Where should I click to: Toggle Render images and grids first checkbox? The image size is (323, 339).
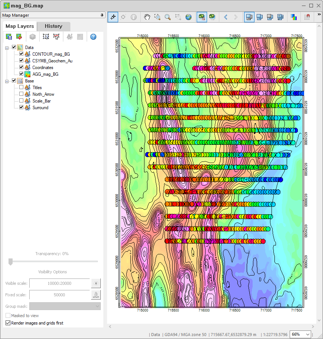(x=8, y=323)
